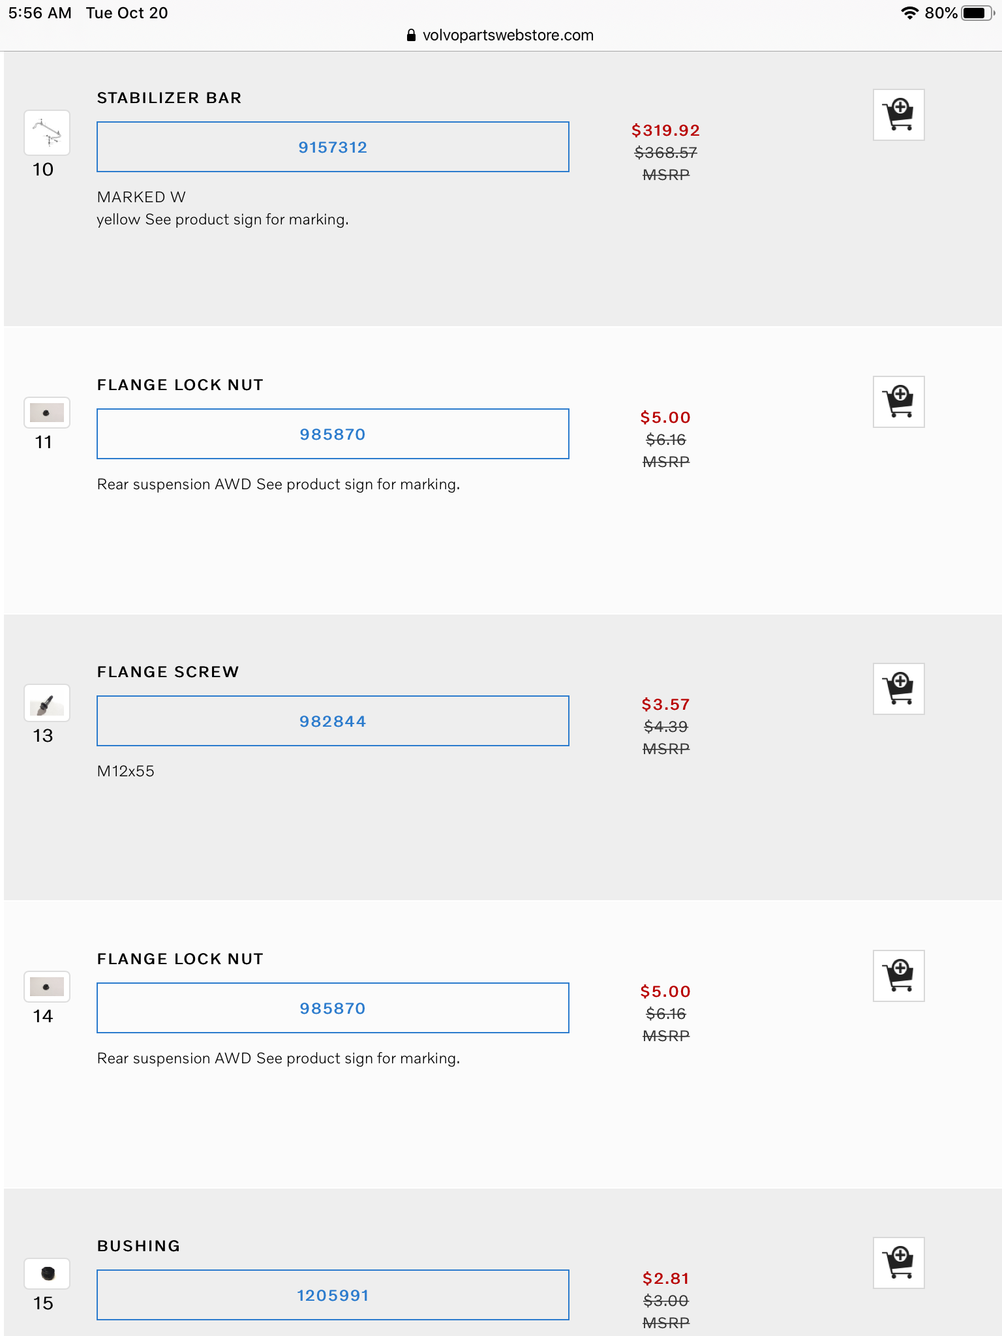This screenshot has height=1336, width=1002.
Task: Open part number 9157312 link
Action: 333,147
